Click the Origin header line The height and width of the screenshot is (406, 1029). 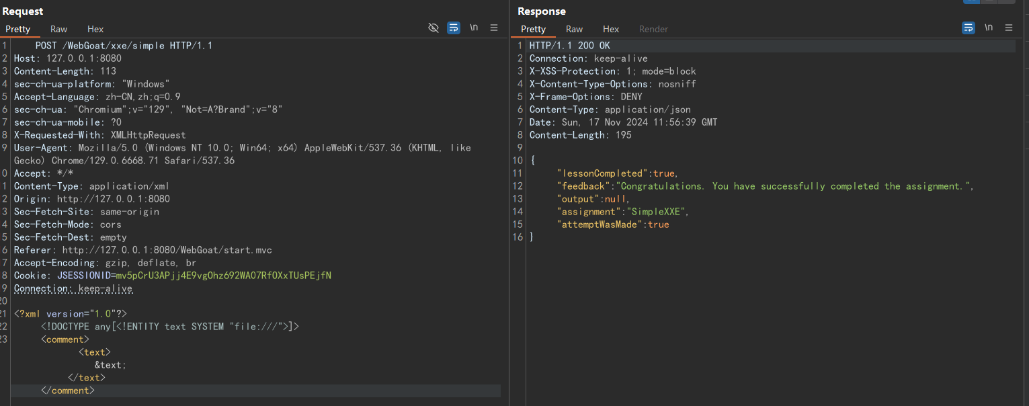point(91,199)
